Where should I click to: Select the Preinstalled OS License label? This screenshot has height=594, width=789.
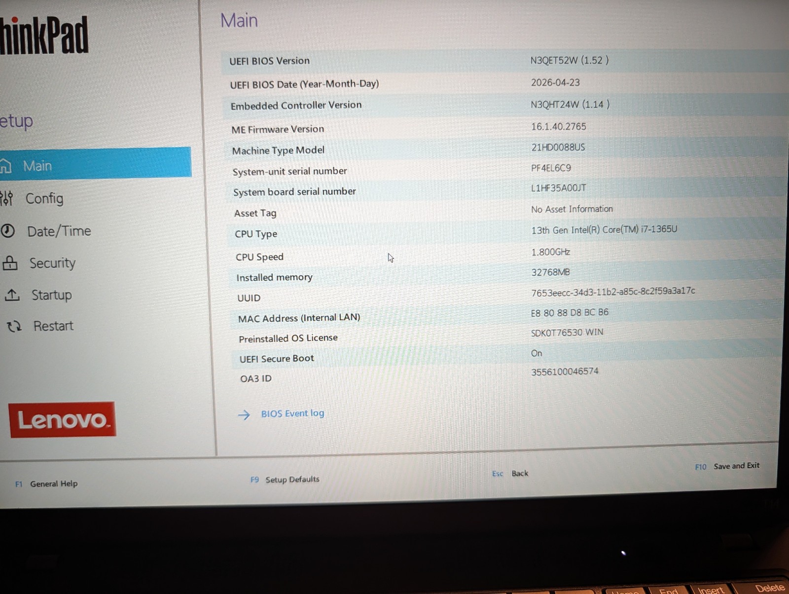(288, 338)
